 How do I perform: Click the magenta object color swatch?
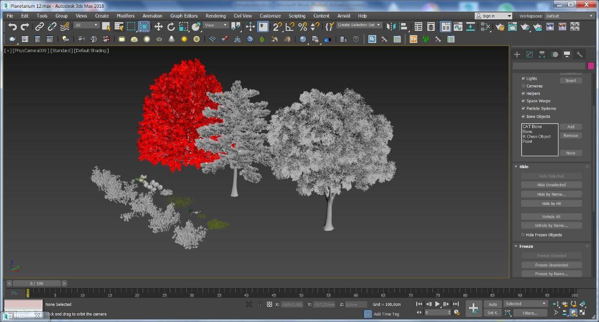(591, 66)
